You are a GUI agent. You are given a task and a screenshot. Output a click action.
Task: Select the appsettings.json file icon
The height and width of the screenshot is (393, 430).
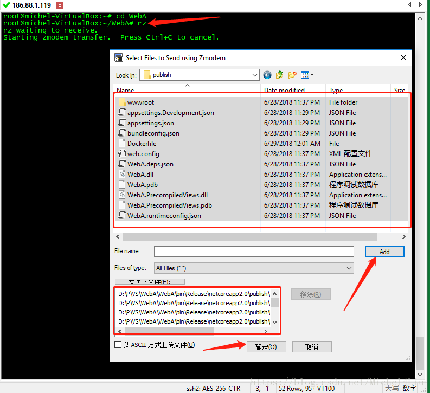tap(123, 123)
